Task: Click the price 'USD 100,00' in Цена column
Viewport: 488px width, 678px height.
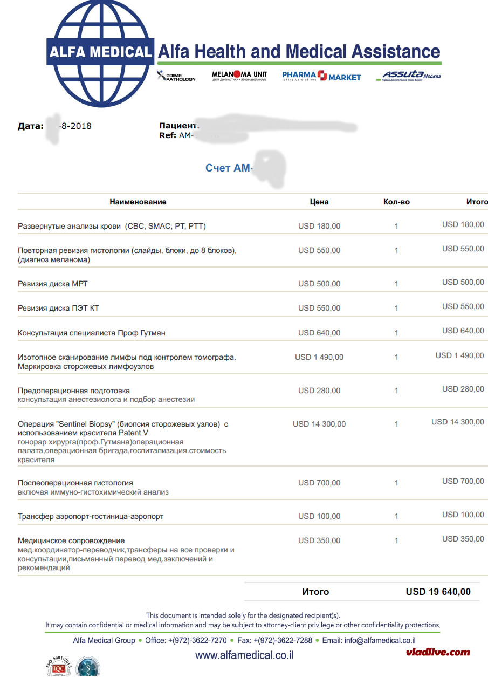Action: click(x=319, y=516)
